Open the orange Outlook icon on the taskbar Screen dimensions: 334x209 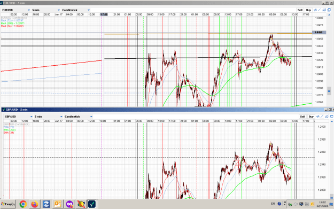tap(58, 204)
